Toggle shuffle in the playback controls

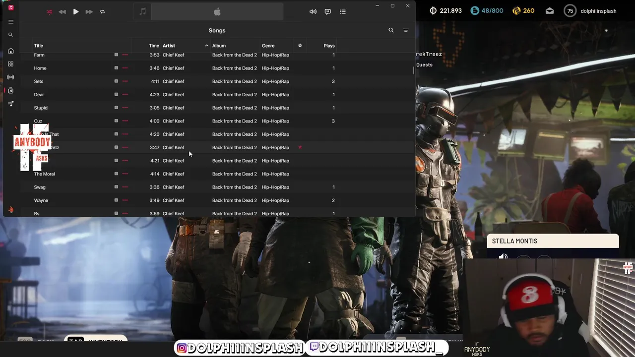click(x=49, y=12)
